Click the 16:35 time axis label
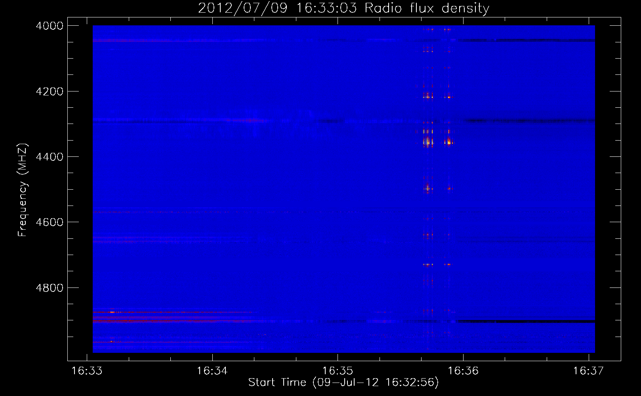The height and width of the screenshot is (396, 641). coord(338,371)
